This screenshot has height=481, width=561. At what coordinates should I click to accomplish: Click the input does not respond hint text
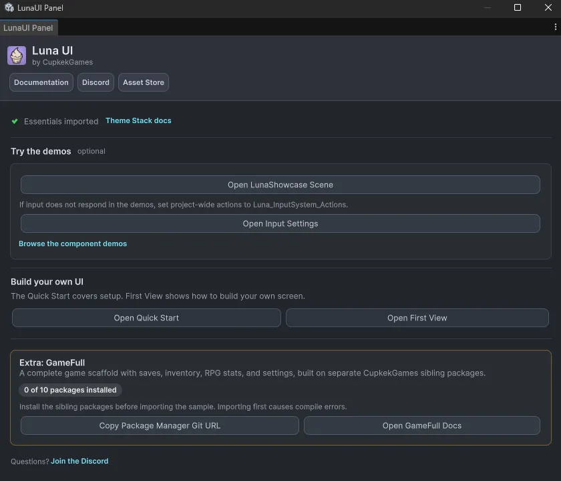[184, 205]
